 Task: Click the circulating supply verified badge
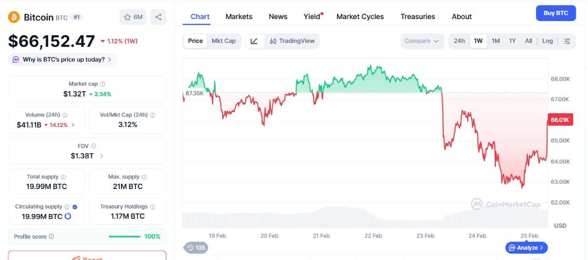75,207
